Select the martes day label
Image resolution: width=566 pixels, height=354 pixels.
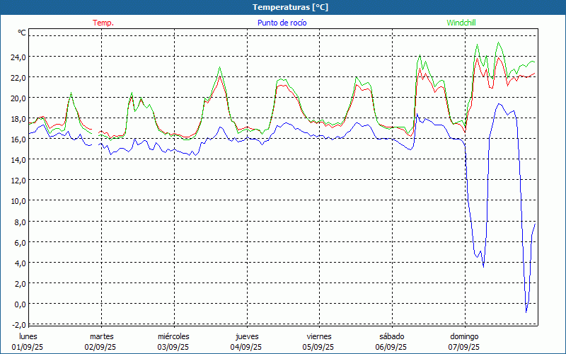click(x=101, y=336)
